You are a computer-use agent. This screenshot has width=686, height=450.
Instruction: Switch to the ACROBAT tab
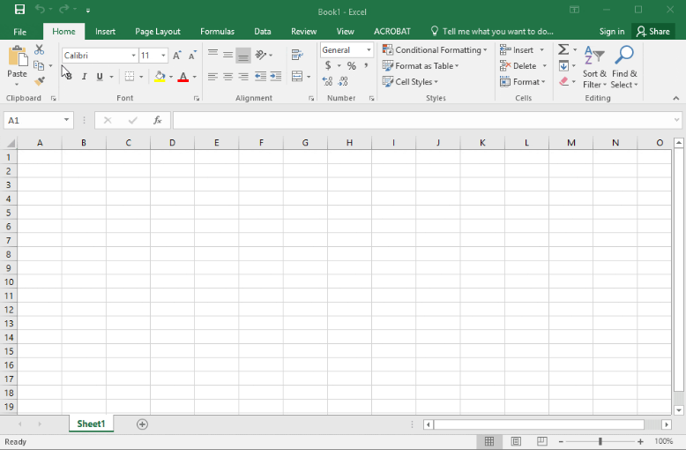point(392,32)
